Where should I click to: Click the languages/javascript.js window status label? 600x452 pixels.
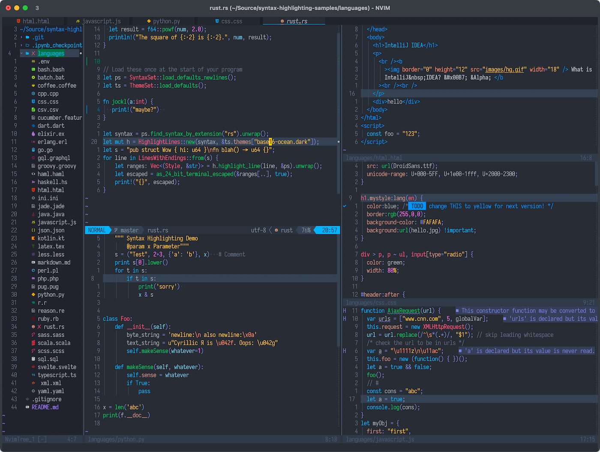click(x=380, y=440)
